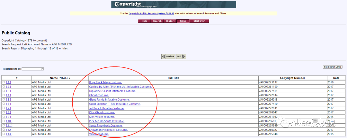The image size is (347, 138).
Task: Open Pick Me Up Santa Inflatable link
Action: tap(107, 121)
